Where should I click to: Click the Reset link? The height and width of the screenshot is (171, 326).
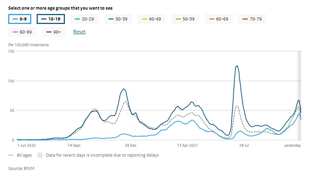pyautogui.click(x=79, y=32)
